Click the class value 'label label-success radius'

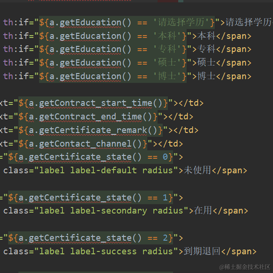pos(106,251)
